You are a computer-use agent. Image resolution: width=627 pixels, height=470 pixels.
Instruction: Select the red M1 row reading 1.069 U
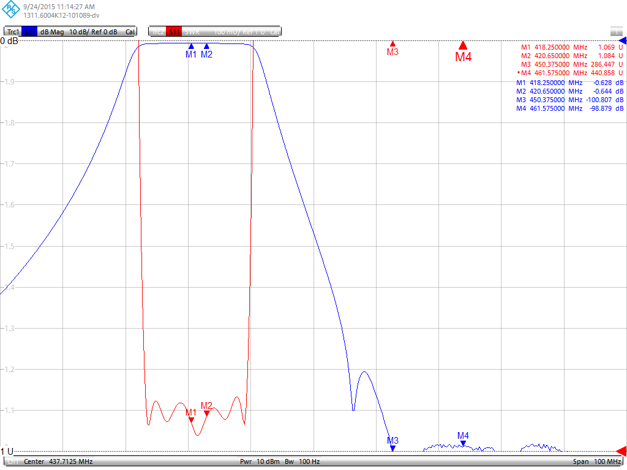(572, 47)
